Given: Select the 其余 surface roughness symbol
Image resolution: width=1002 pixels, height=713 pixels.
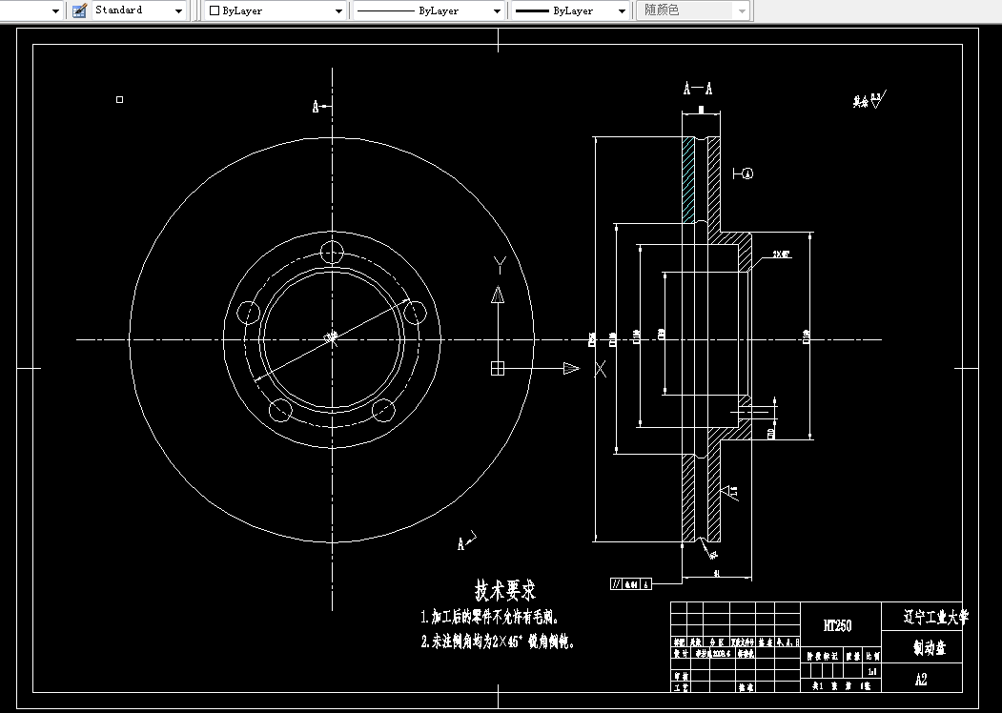Looking at the screenshot, I should 869,100.
